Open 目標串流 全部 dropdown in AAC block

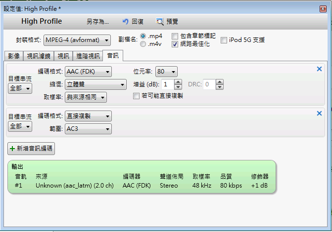[x=20, y=88]
